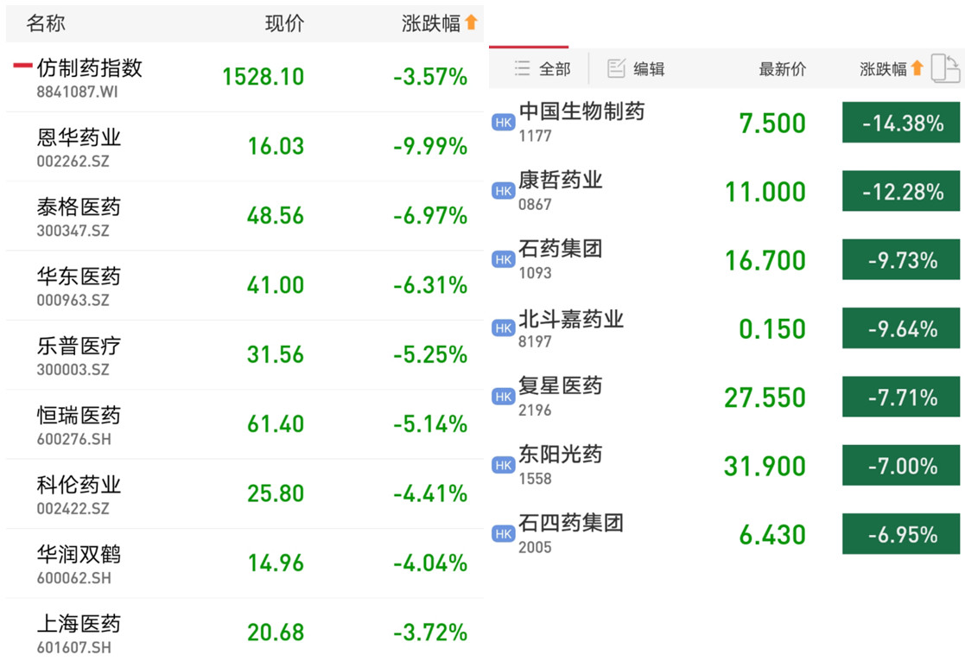Select the 名称 column header
Image resolution: width=965 pixels, height=668 pixels.
[46, 23]
